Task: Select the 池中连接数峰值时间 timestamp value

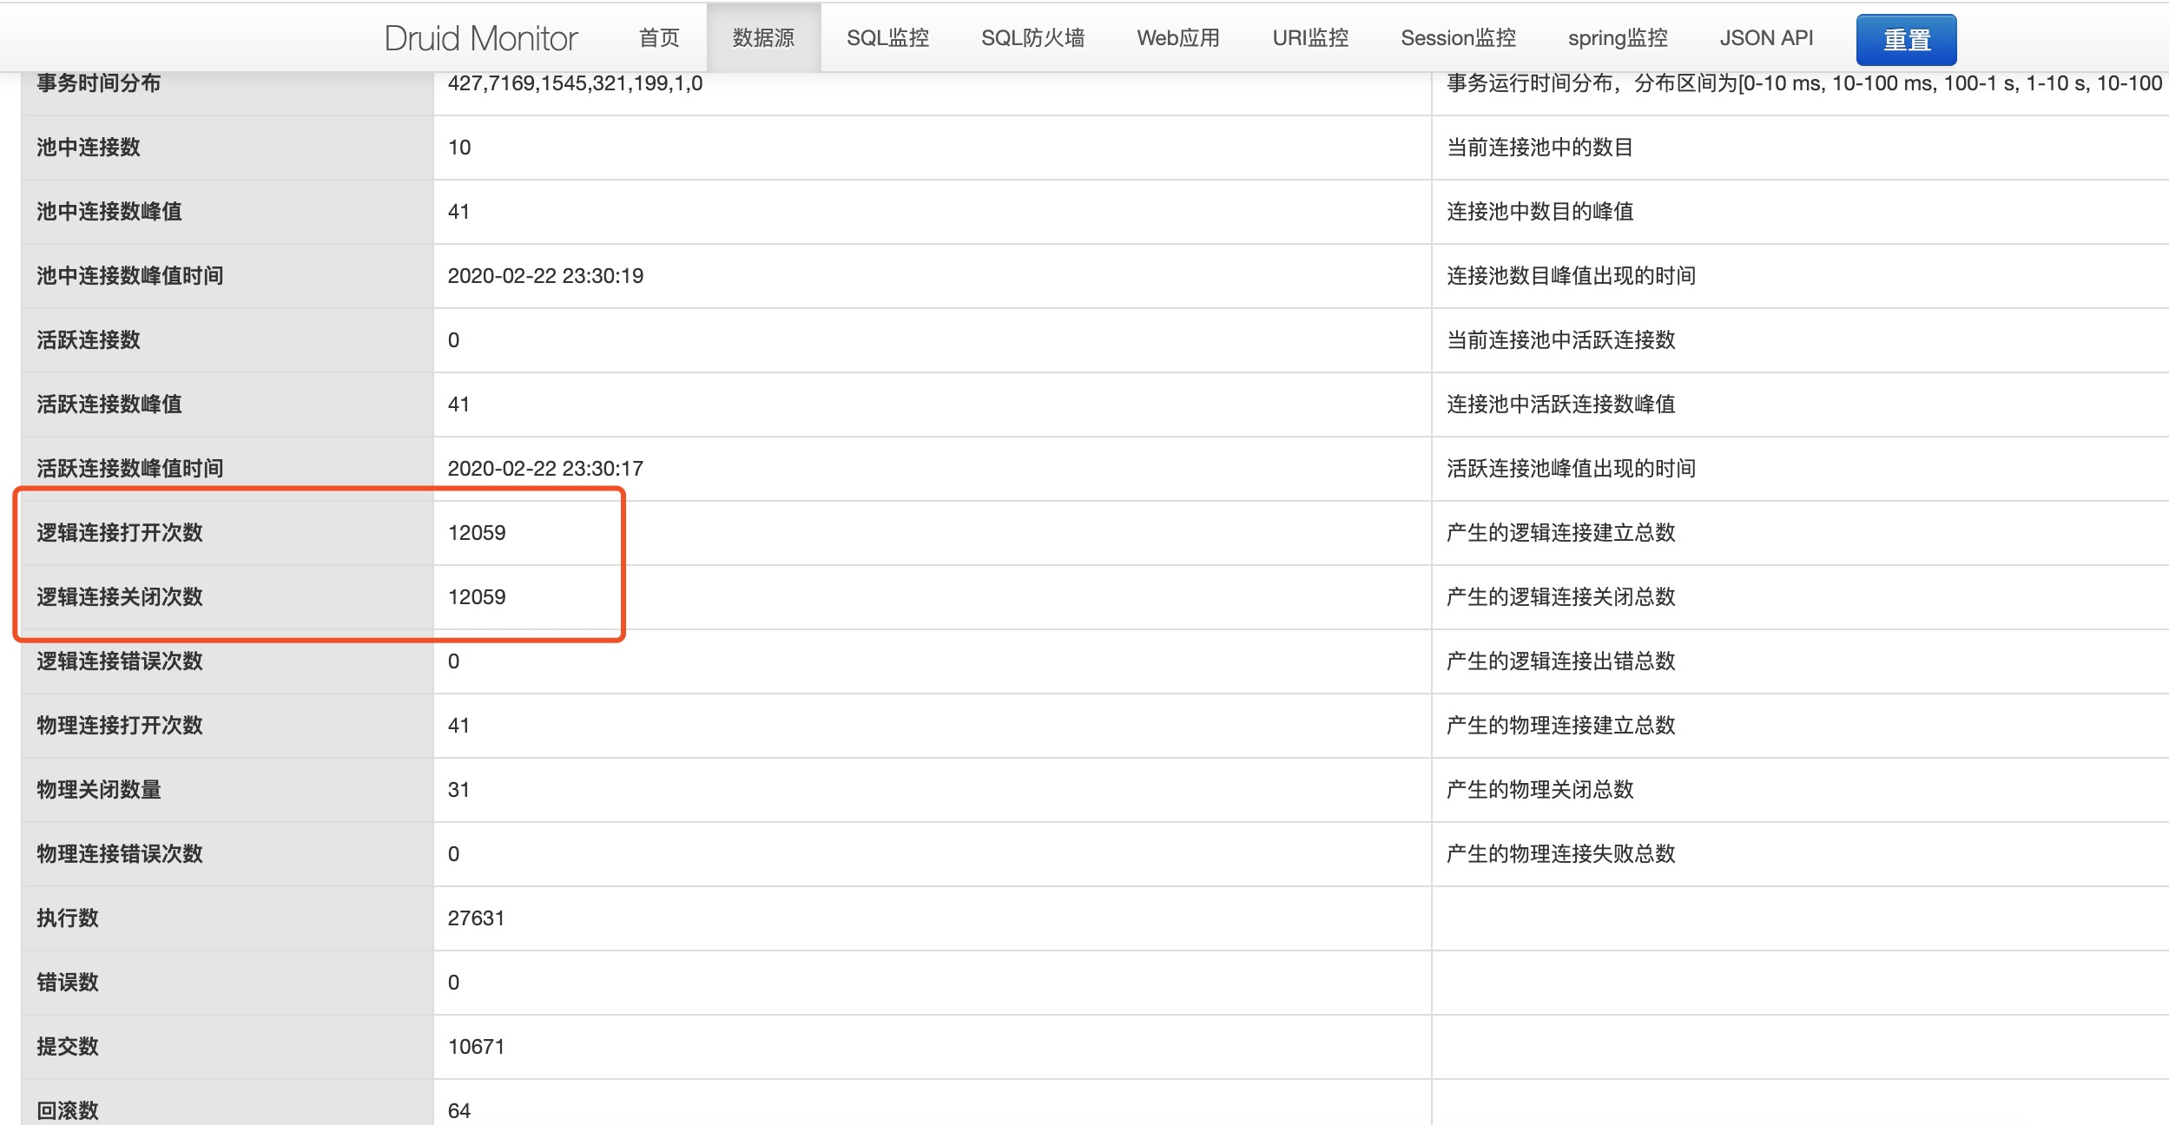Action: point(545,276)
